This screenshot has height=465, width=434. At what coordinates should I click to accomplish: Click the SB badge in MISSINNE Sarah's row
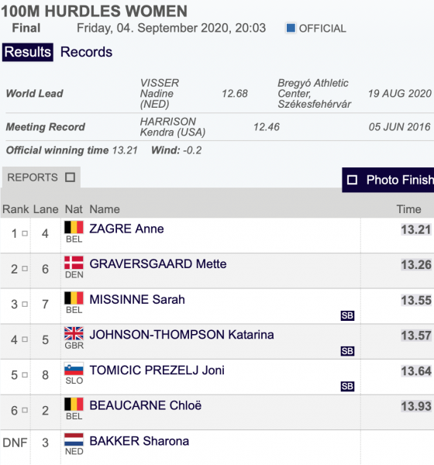pos(347,315)
